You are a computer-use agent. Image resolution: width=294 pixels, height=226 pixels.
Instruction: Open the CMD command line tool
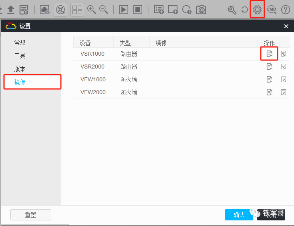click(272, 9)
